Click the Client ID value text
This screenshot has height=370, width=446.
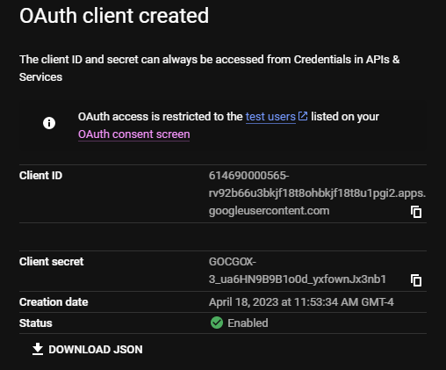317,193
